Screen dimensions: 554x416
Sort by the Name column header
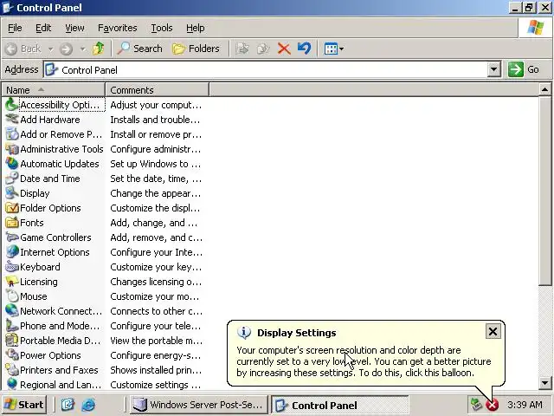[54, 90]
